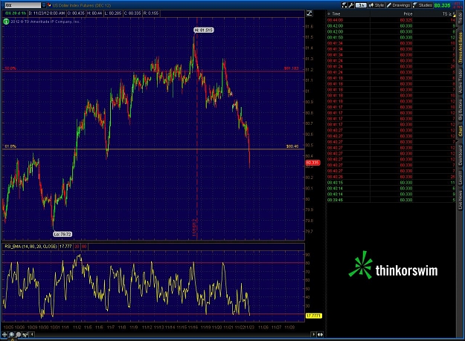Switch to the Big Buttons side tab

coord(461,109)
